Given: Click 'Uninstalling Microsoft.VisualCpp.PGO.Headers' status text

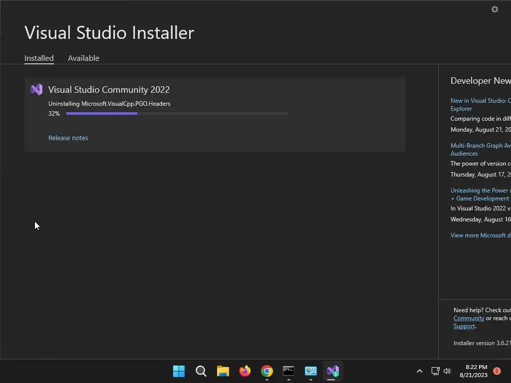Looking at the screenshot, I should click(x=109, y=104).
